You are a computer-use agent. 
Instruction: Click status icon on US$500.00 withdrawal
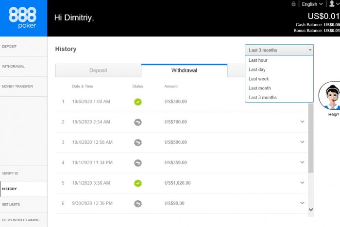(138, 142)
